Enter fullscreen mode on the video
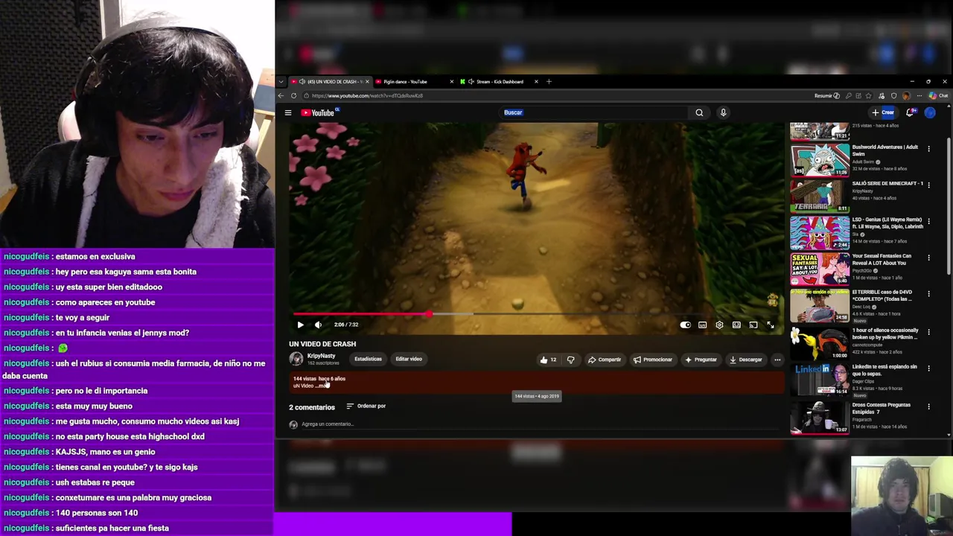953x536 pixels. [x=771, y=325]
